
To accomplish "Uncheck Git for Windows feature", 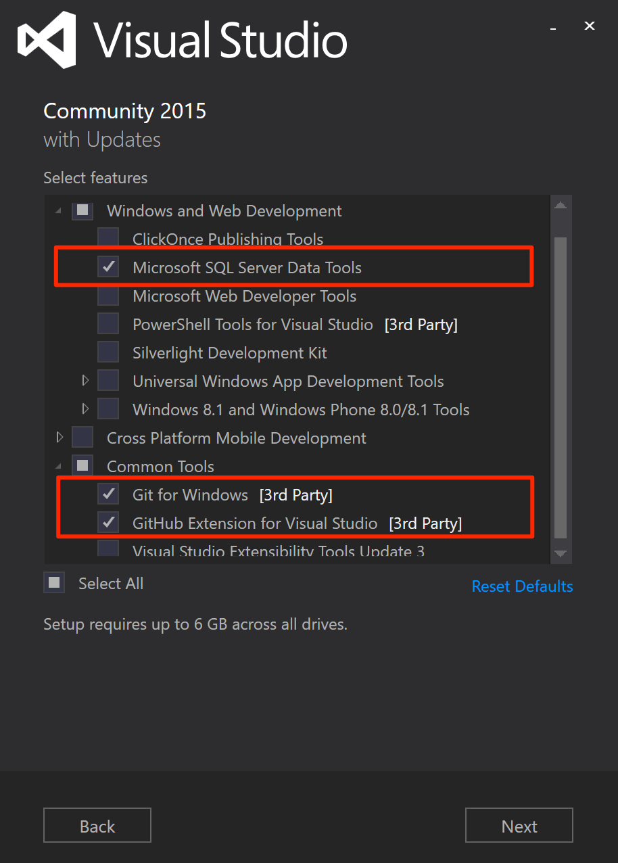I will 108,494.
